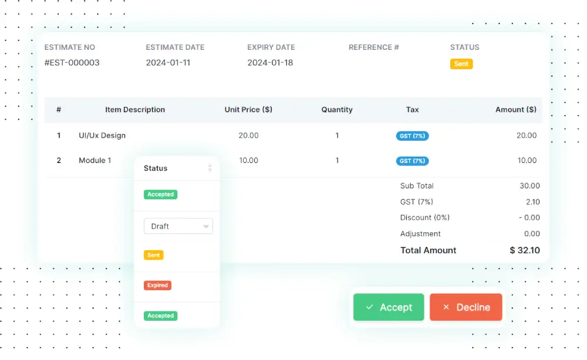Click the X icon on Decline
Image resolution: width=587 pixels, height=360 pixels.
[446, 307]
